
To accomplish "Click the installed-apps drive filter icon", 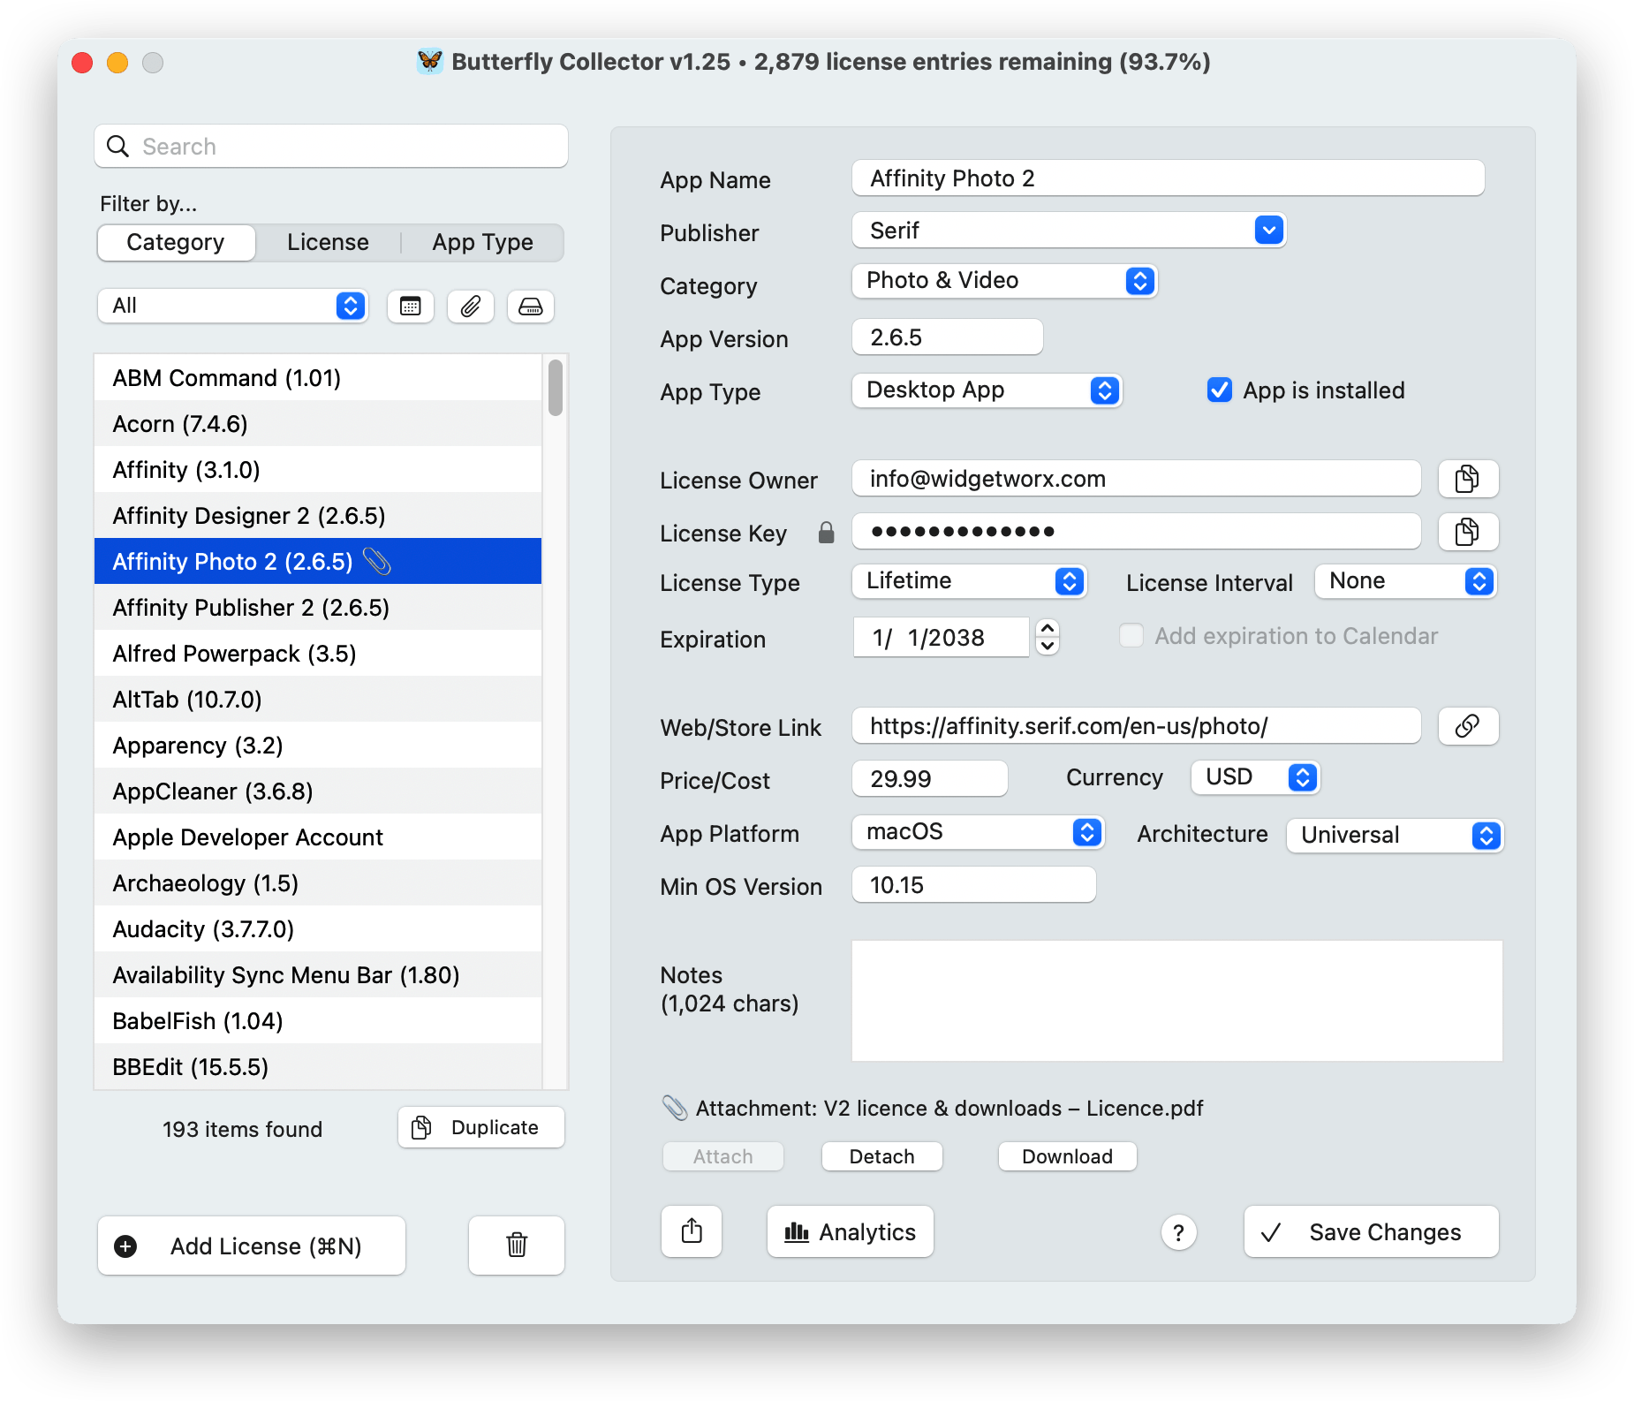I will tap(530, 307).
